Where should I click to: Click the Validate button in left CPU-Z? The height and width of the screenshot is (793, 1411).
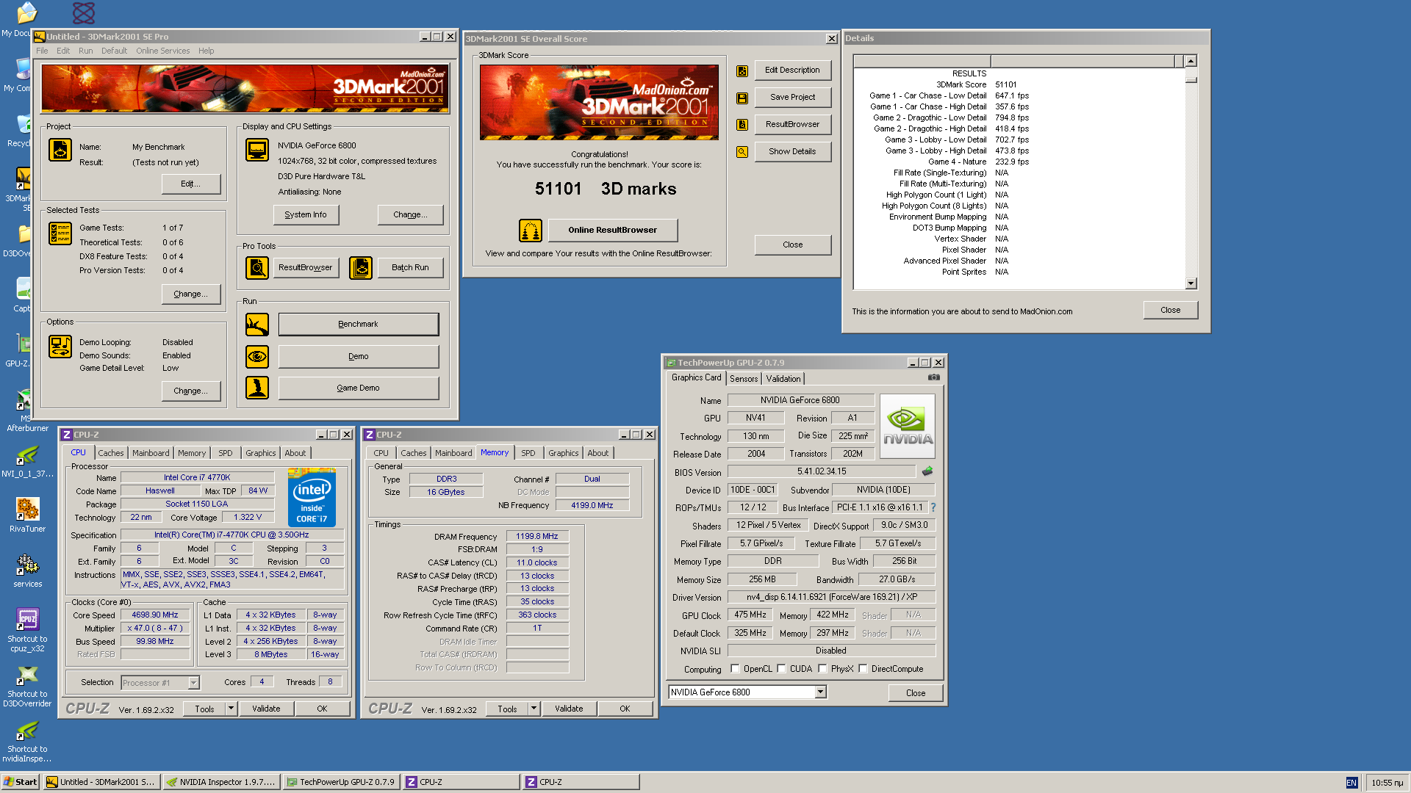[266, 709]
